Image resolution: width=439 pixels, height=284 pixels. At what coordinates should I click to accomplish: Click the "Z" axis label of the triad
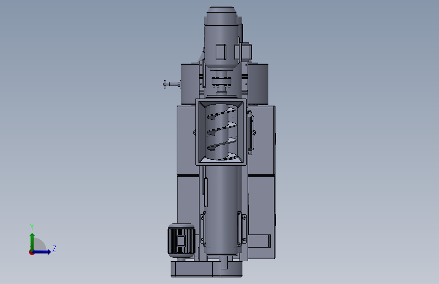click(54, 249)
